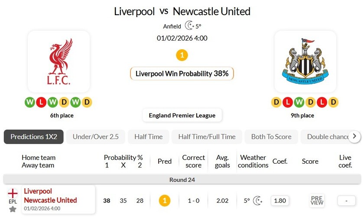Click the moon weather icon beside Anfield

click(x=189, y=26)
